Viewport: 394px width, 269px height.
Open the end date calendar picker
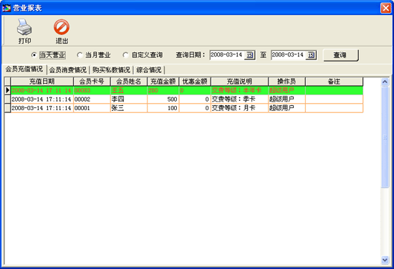point(311,55)
